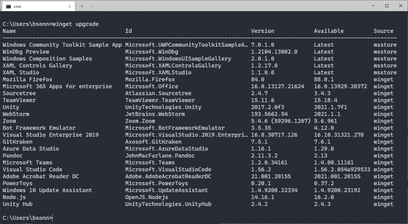The height and width of the screenshot is (224, 408).
Task: Click the 'Mozilla.Firefox' id
Action: (150, 79)
